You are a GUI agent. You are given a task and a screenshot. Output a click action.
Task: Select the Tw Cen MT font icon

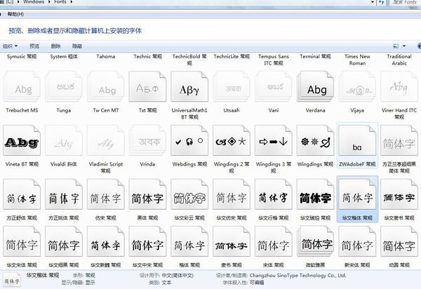point(106,86)
